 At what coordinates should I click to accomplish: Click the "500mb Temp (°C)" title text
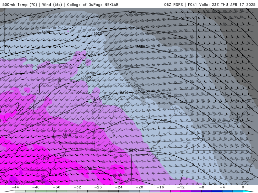pos(20,5)
